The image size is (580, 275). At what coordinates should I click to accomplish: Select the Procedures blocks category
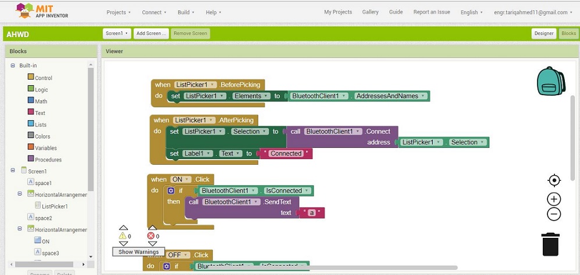point(44,160)
